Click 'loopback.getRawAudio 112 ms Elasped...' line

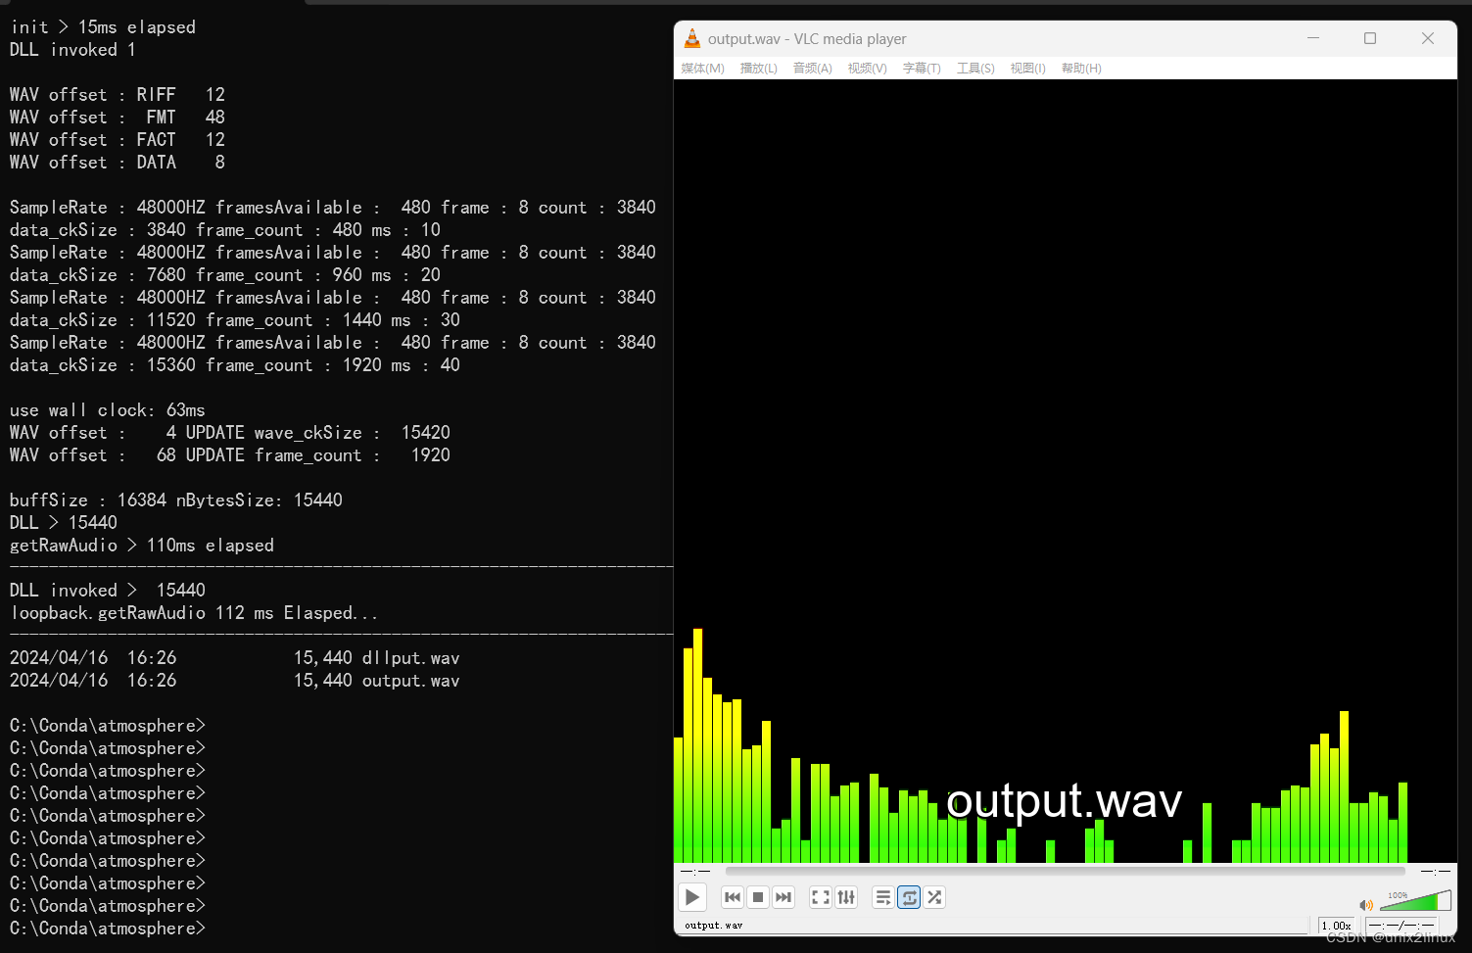194,612
